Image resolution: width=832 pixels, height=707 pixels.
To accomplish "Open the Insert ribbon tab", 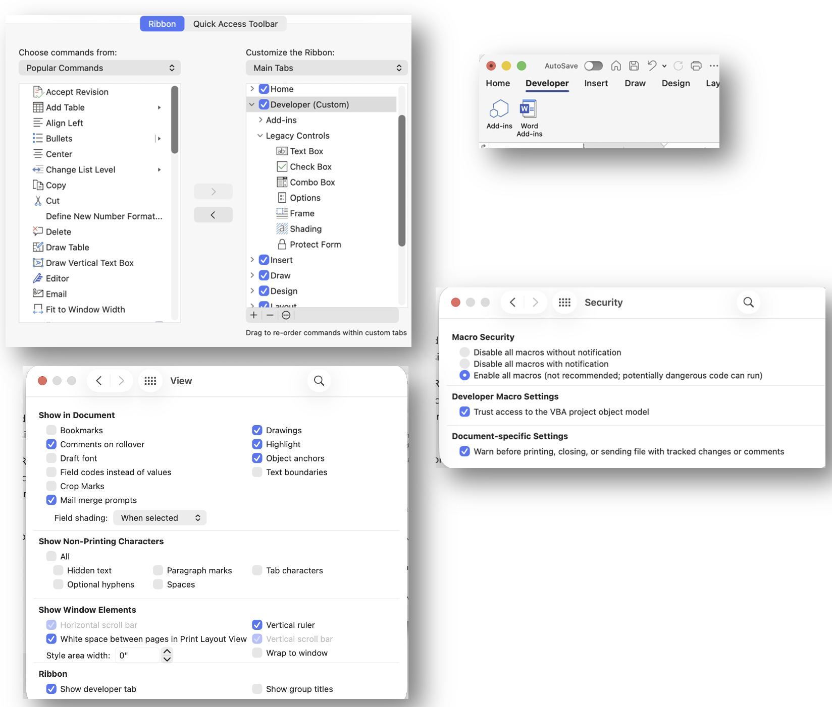I will [x=596, y=83].
